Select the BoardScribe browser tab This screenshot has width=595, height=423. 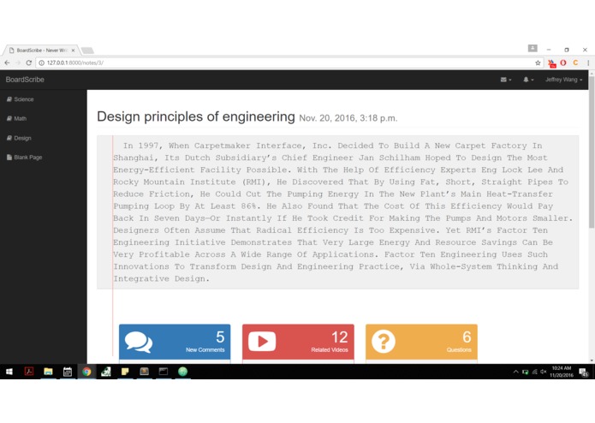41,50
